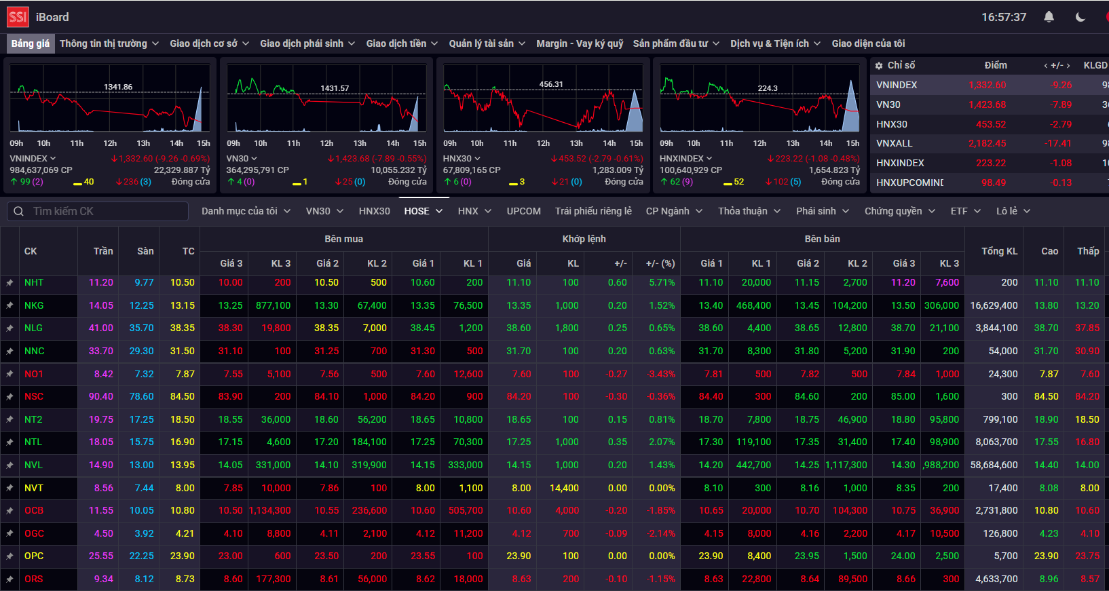This screenshot has width=1109, height=591.
Task: Sort by CK column header
Action: pos(31,251)
